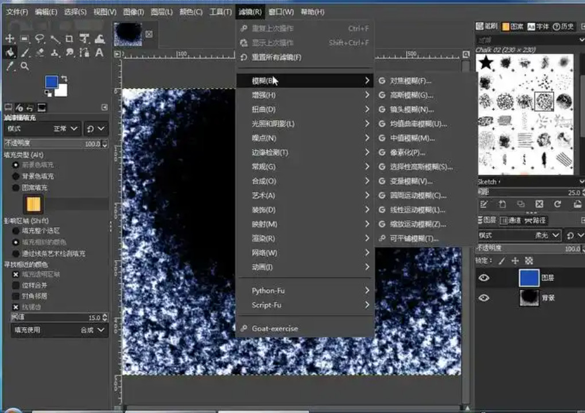
Task: Pick the Zoom magnifier tool
Action: [x=25, y=67]
